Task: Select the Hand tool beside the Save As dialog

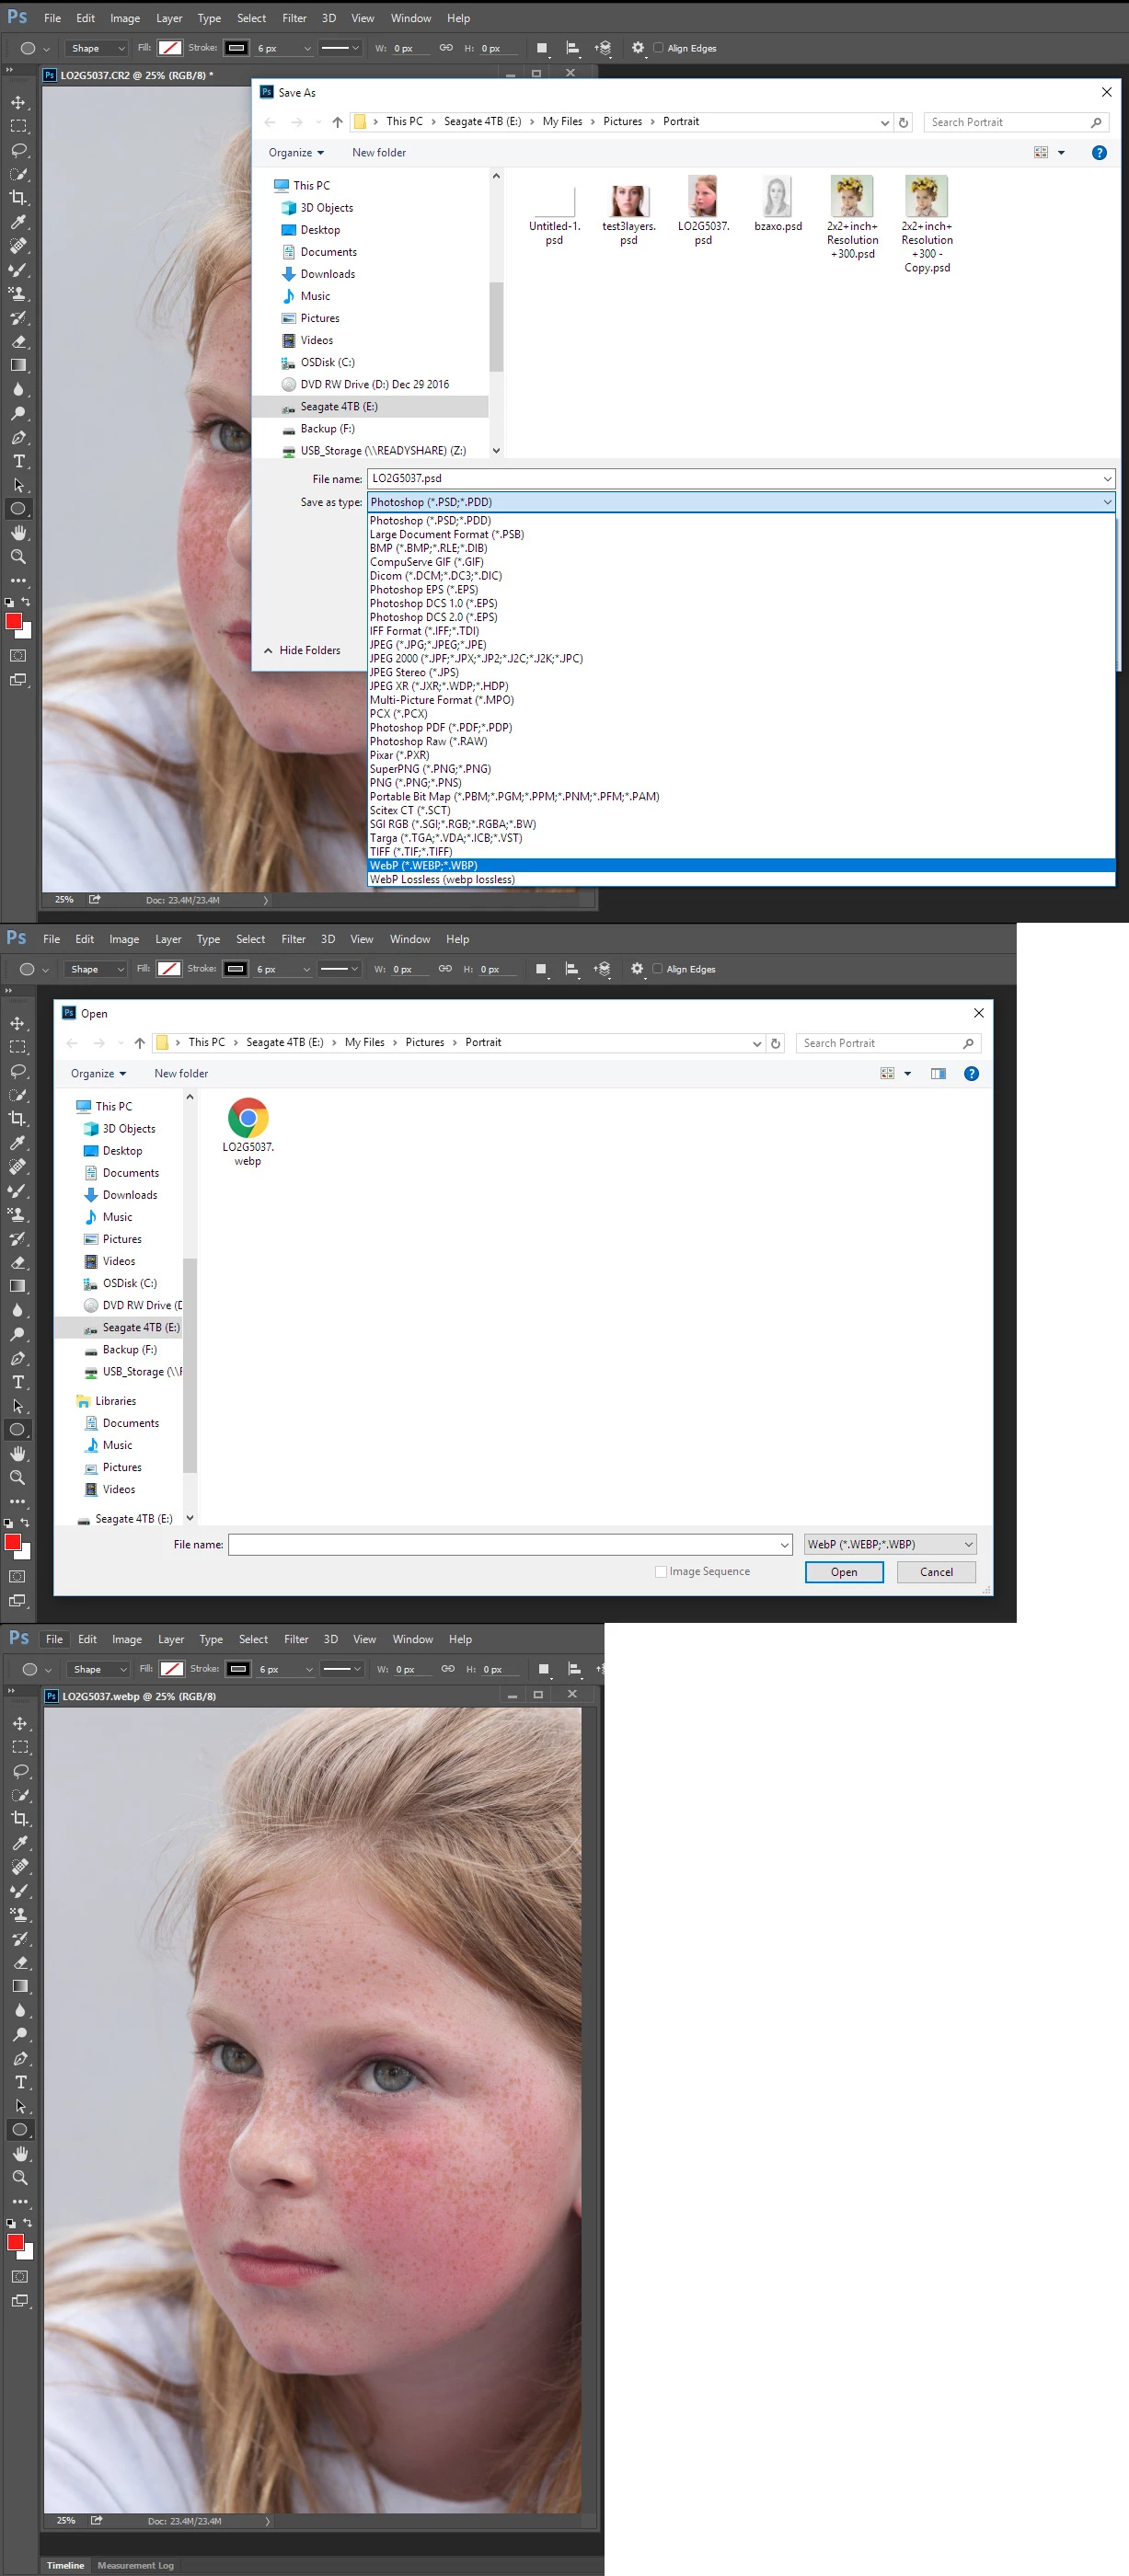Action: pyautogui.click(x=18, y=533)
